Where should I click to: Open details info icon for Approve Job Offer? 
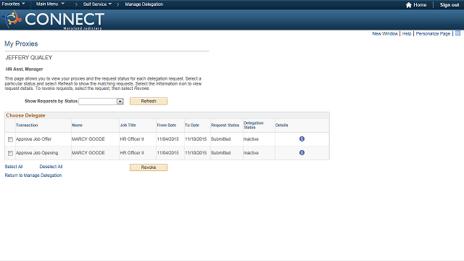pos(302,138)
